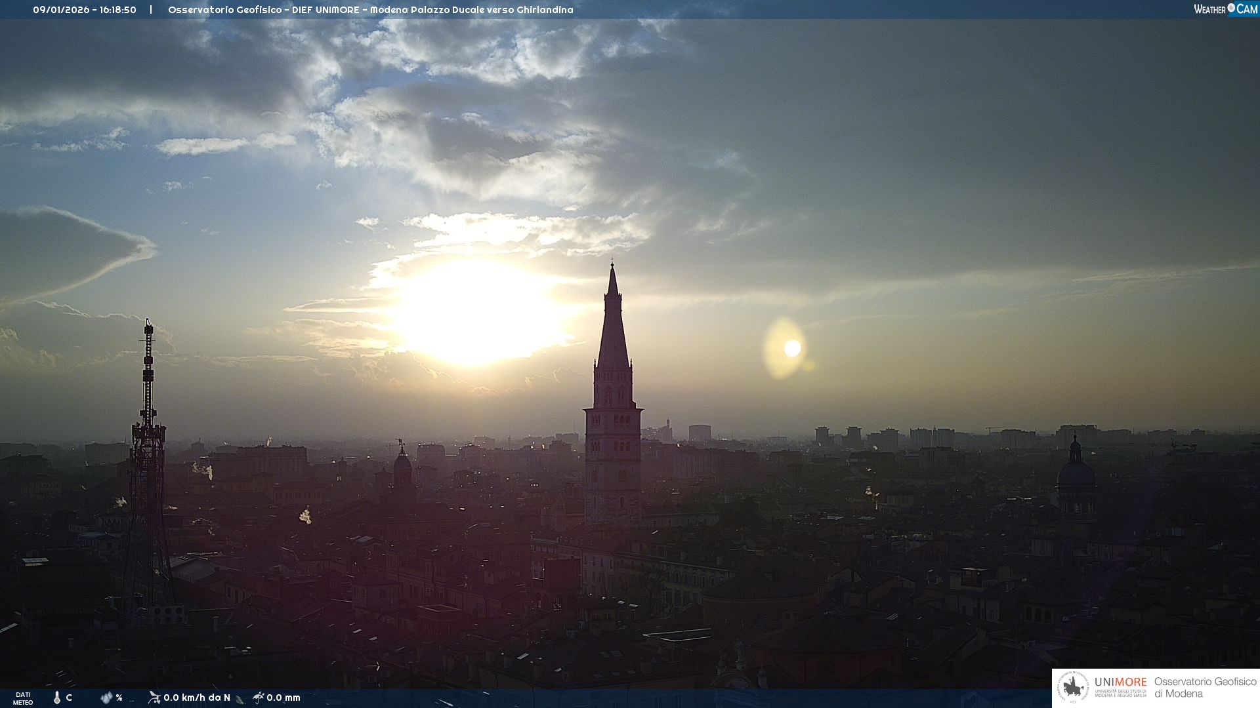Click the wind direction arrow icon
Screen dimensions: 1260x708
(x=240, y=699)
